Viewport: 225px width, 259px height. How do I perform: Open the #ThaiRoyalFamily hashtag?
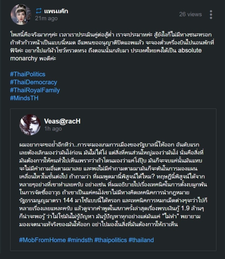coord(35,90)
